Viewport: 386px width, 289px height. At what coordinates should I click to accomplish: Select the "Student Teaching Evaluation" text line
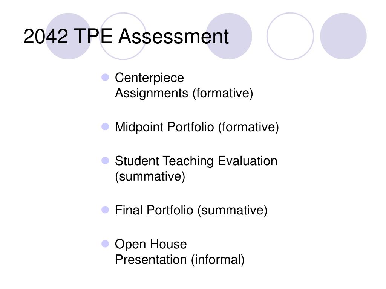pos(196,161)
